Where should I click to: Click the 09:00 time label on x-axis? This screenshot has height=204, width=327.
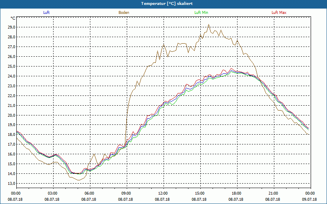tap(127, 193)
